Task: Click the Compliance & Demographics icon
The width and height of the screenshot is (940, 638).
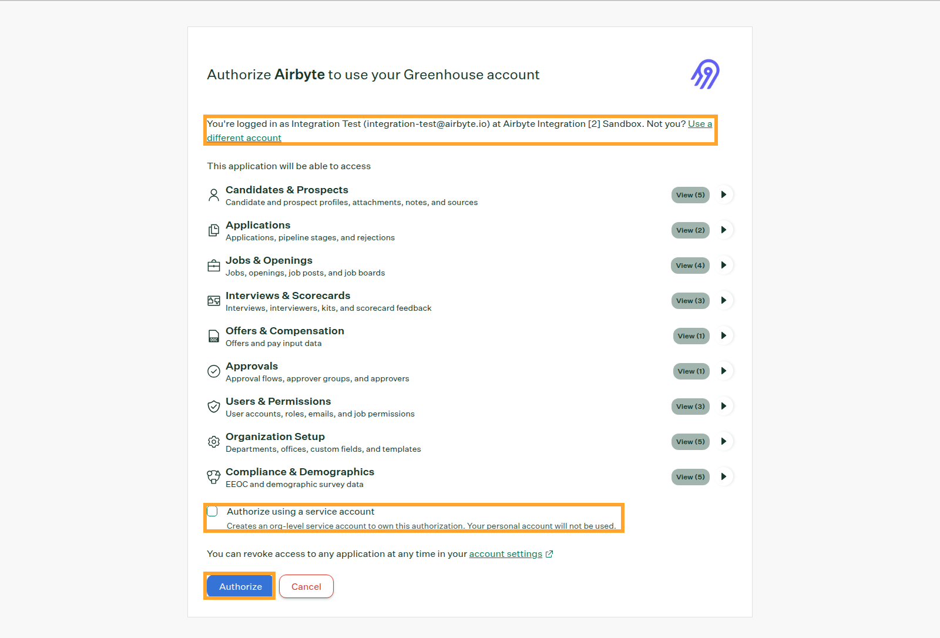Action: [x=214, y=477]
